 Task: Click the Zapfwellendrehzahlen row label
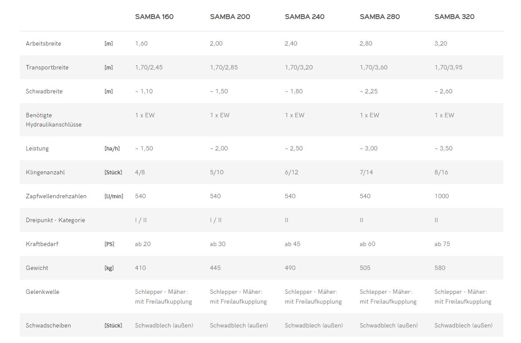click(x=56, y=196)
